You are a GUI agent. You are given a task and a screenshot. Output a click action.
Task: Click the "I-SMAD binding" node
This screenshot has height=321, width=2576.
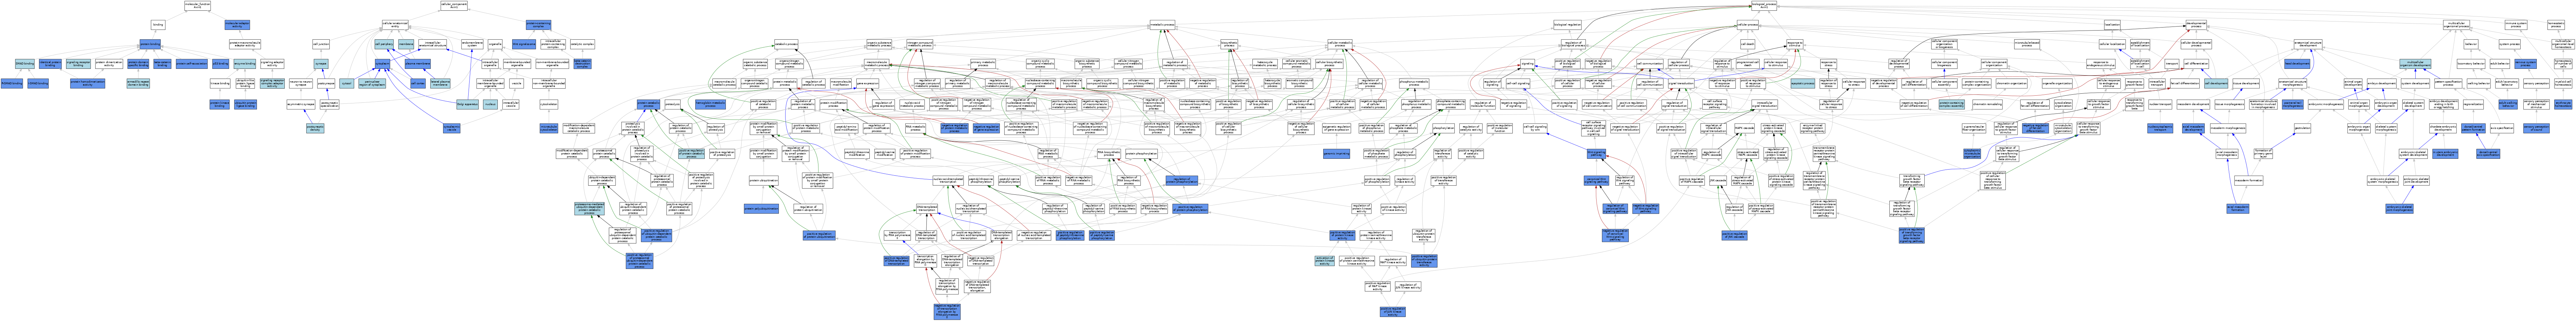(38, 83)
